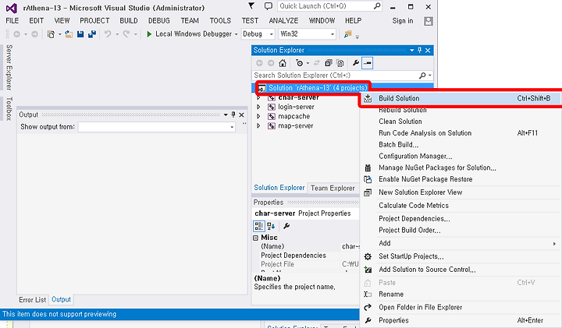
Task: Select Manage NuGet Packages for Solution
Action: (461, 168)
